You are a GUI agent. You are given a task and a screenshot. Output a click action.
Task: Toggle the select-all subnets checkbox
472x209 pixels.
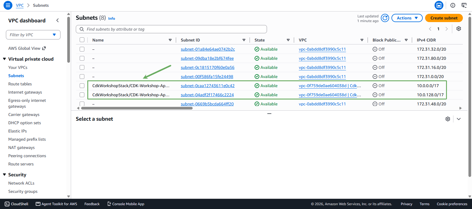pos(82,40)
